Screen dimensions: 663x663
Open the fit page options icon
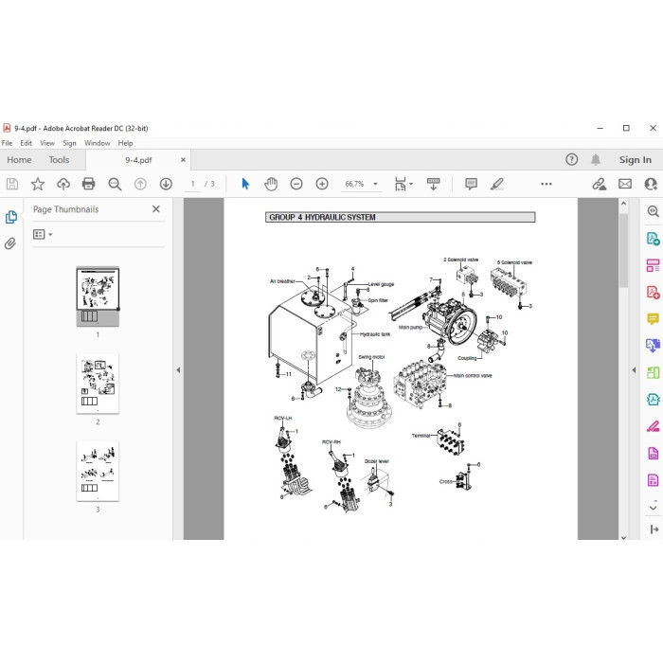(403, 184)
